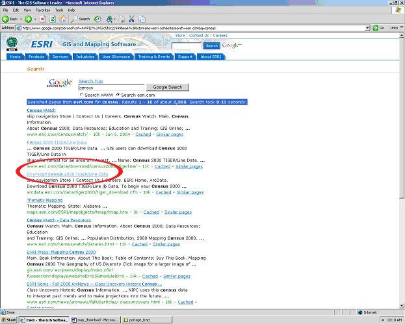This screenshot has height=324, width=405.
Task: Click the page icon in the address bar
Action: click(19, 28)
